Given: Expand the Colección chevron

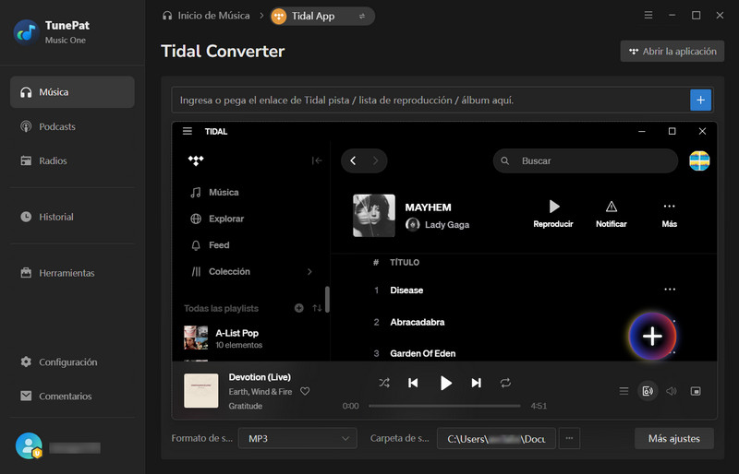Looking at the screenshot, I should pos(309,272).
